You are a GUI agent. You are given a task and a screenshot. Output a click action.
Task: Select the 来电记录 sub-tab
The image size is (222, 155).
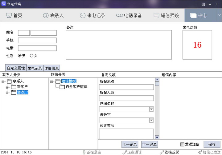pos(35,68)
